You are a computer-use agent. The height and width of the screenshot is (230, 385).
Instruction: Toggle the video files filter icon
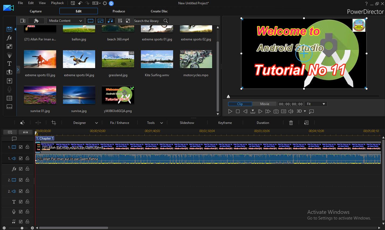[x=91, y=21]
